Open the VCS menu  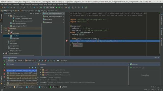[x=55, y=5]
